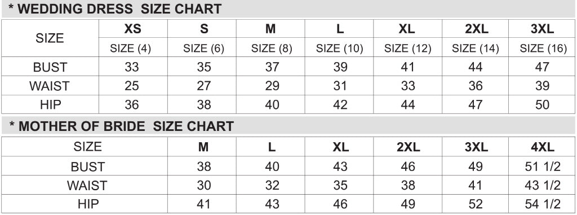The width and height of the screenshot is (577, 215).
Task: Select waist value 31 under L
Action: coord(340,86)
